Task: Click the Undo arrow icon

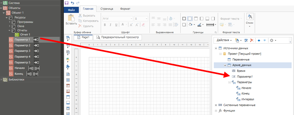Action: click(72, 3)
